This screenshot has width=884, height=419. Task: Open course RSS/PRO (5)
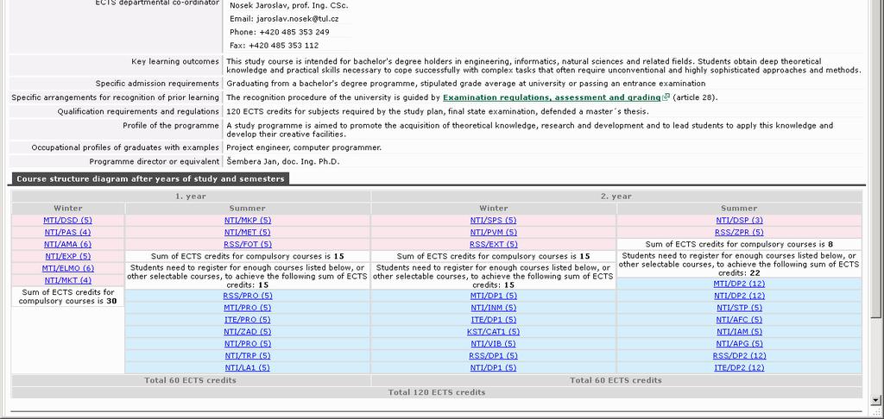pos(248,296)
